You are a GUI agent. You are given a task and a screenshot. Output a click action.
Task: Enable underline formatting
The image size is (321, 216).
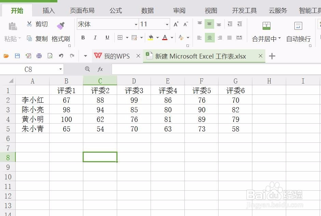point(107,38)
